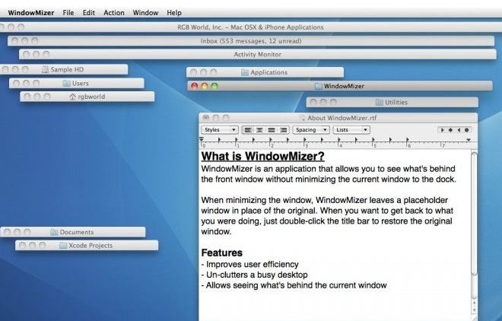
Task: Click the Users folder icon in its title bar
Action: (x=67, y=84)
